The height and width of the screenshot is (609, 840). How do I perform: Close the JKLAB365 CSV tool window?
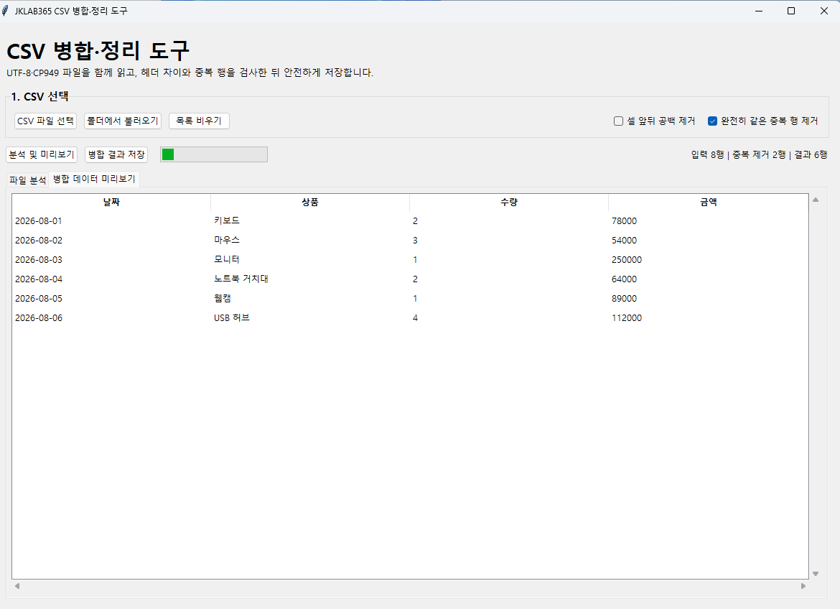[824, 11]
